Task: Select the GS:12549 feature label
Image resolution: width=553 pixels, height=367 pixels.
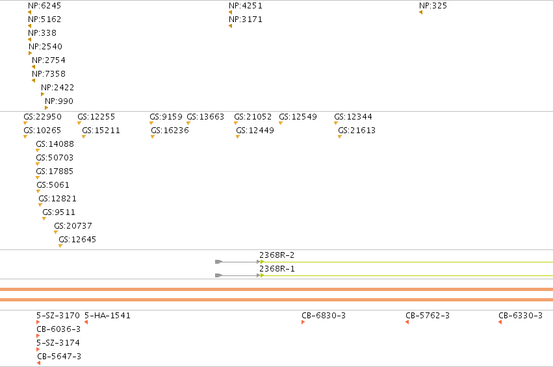Action: (x=298, y=117)
